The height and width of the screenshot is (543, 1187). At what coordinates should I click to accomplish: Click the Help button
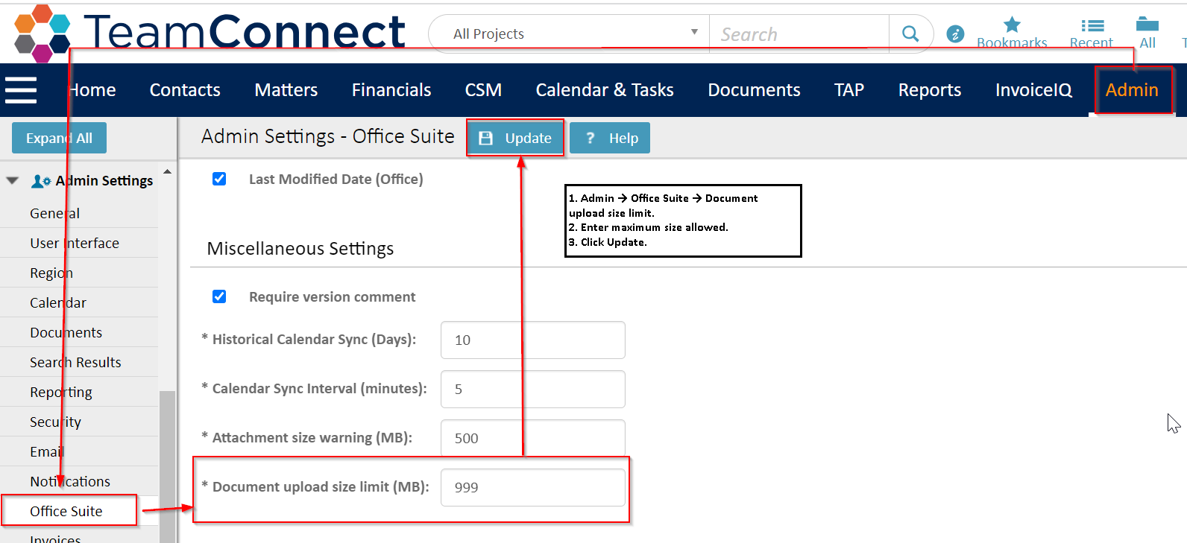(x=610, y=138)
